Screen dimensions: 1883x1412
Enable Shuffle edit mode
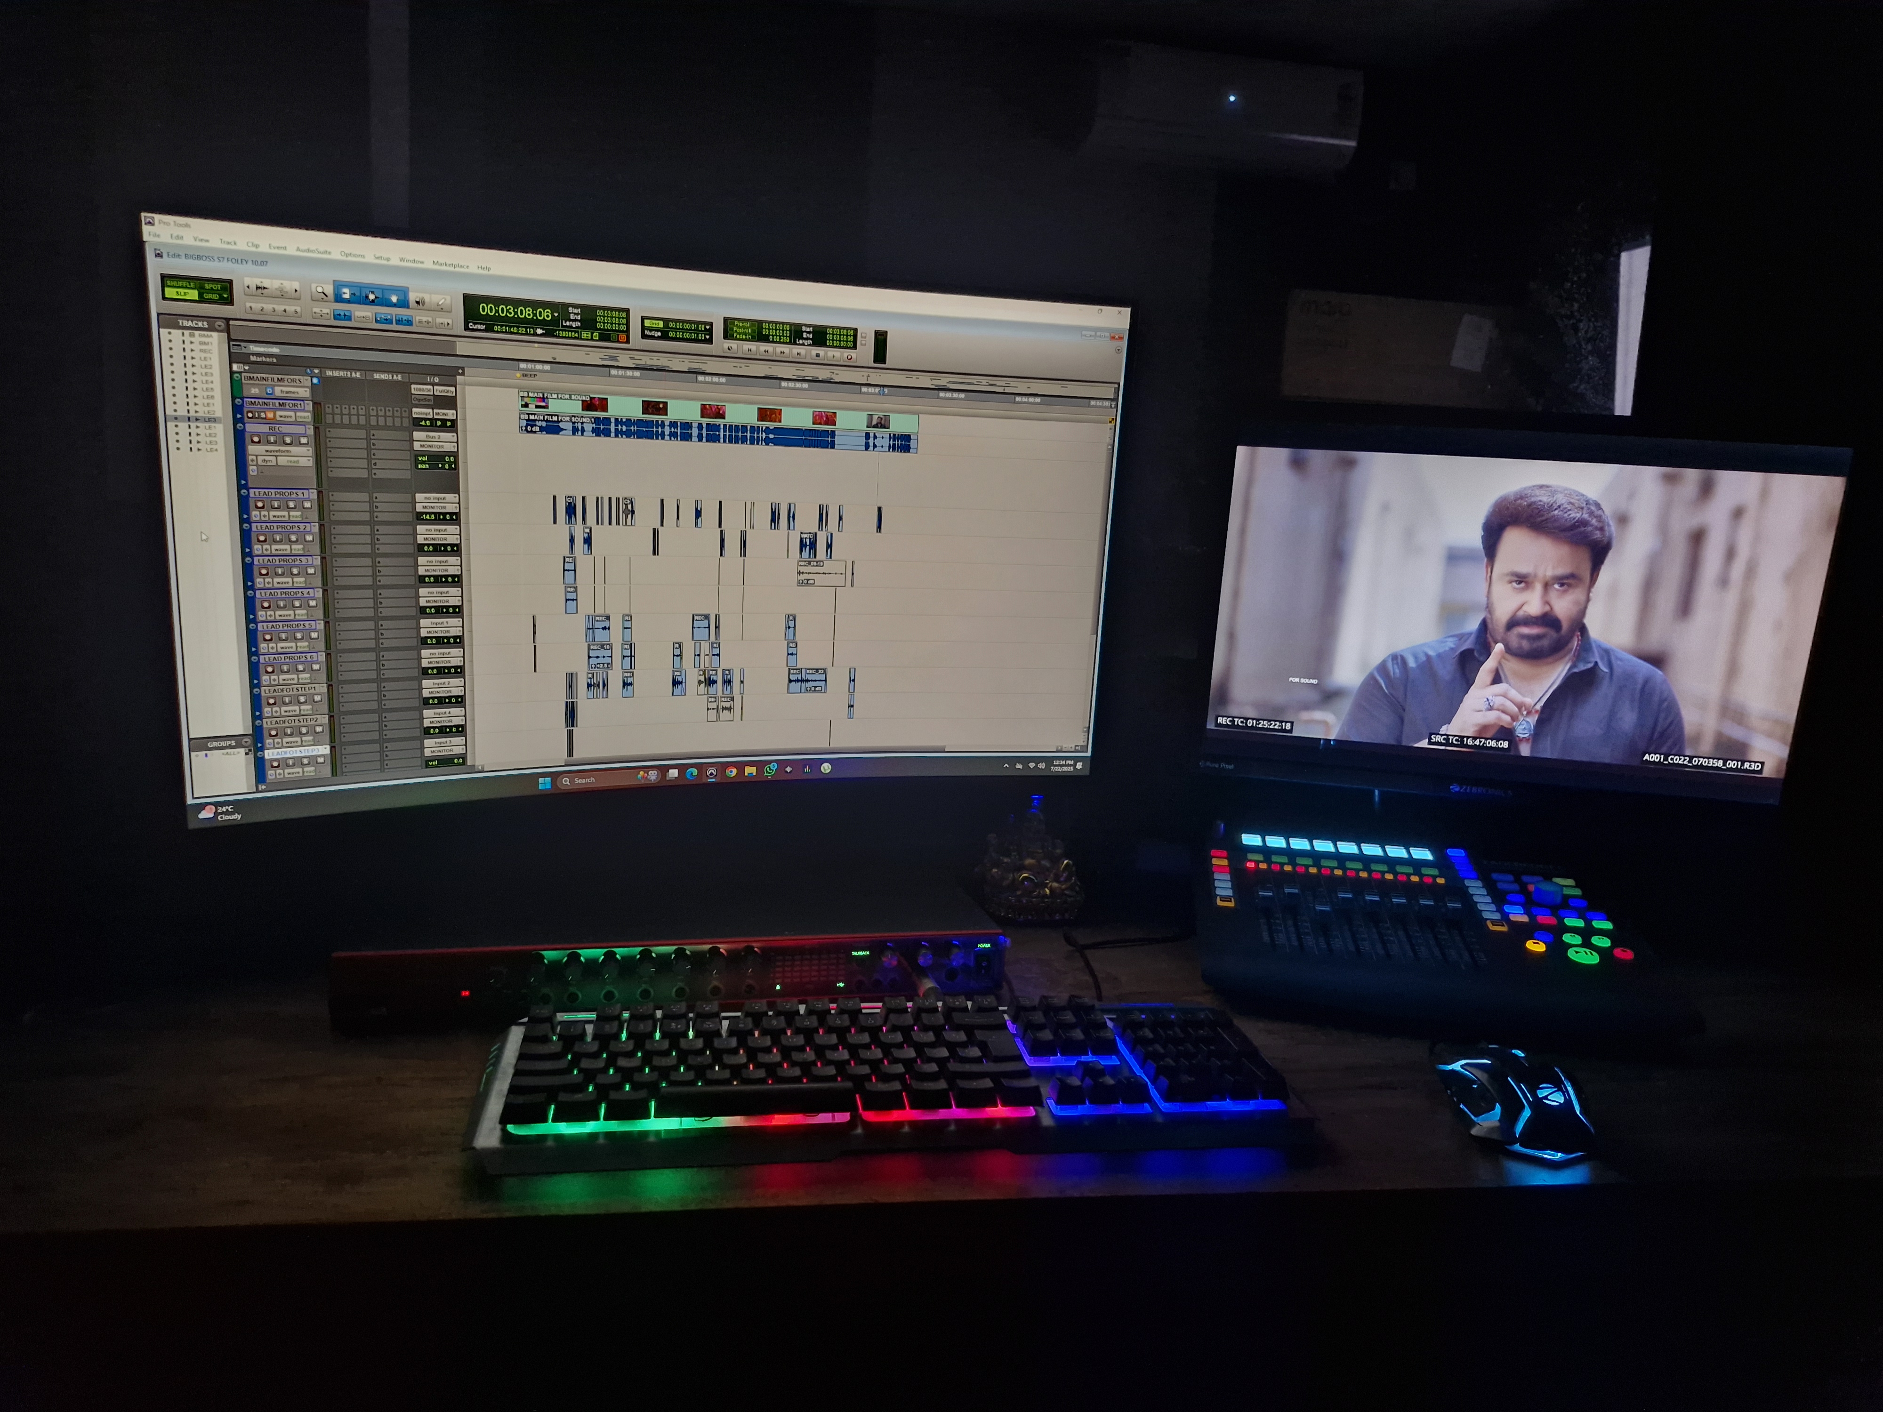180,284
